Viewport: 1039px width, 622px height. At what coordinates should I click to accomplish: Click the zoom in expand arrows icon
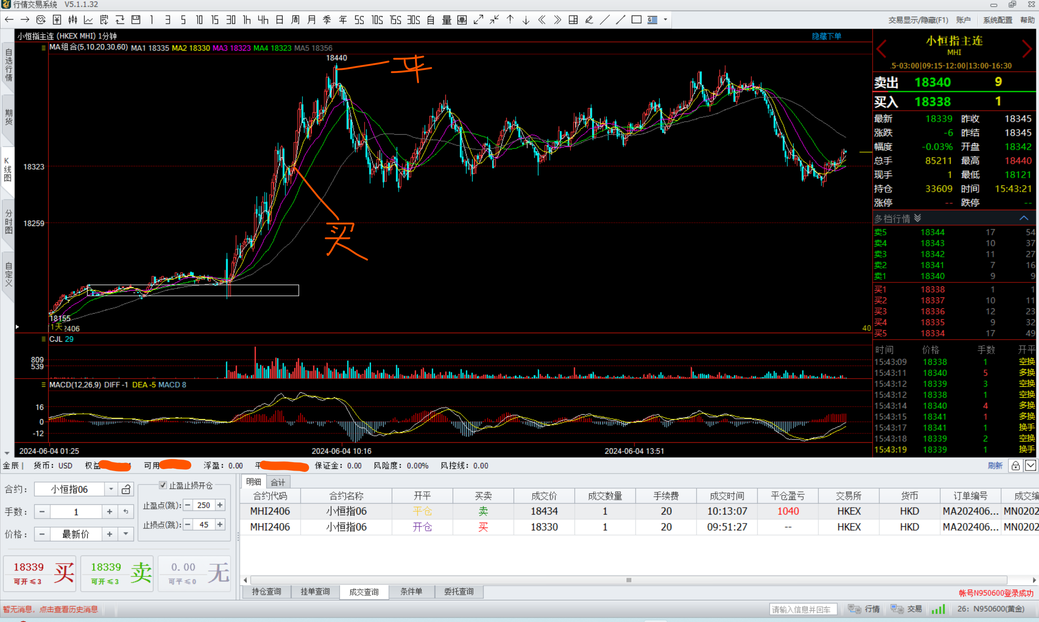pyautogui.click(x=478, y=20)
